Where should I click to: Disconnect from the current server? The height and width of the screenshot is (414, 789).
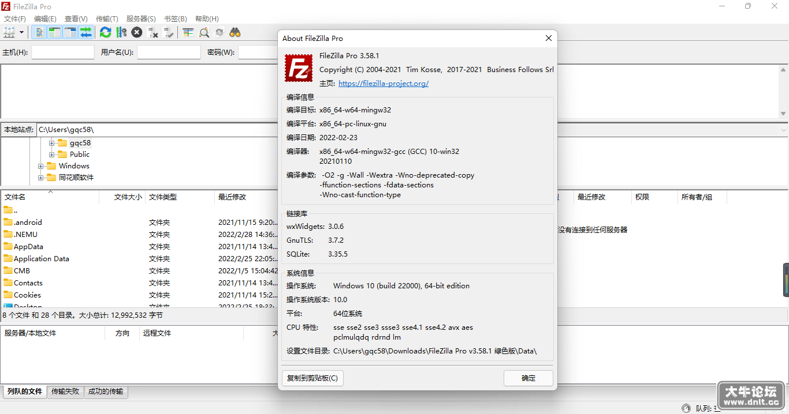(152, 32)
